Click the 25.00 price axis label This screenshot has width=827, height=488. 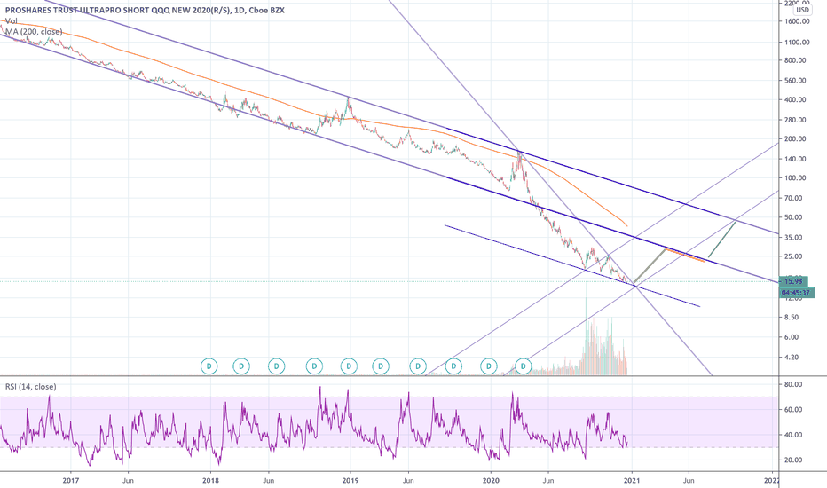(793, 256)
